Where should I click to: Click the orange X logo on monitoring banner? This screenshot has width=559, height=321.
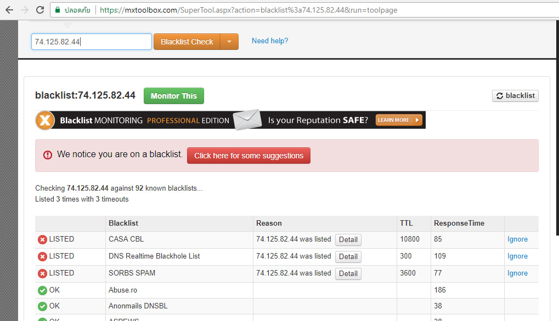(x=45, y=121)
